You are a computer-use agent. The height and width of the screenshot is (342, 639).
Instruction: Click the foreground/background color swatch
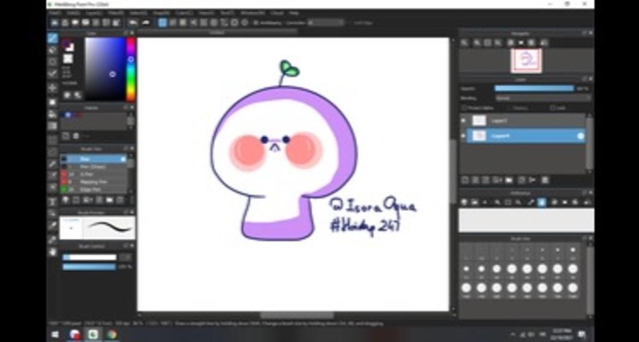68,46
